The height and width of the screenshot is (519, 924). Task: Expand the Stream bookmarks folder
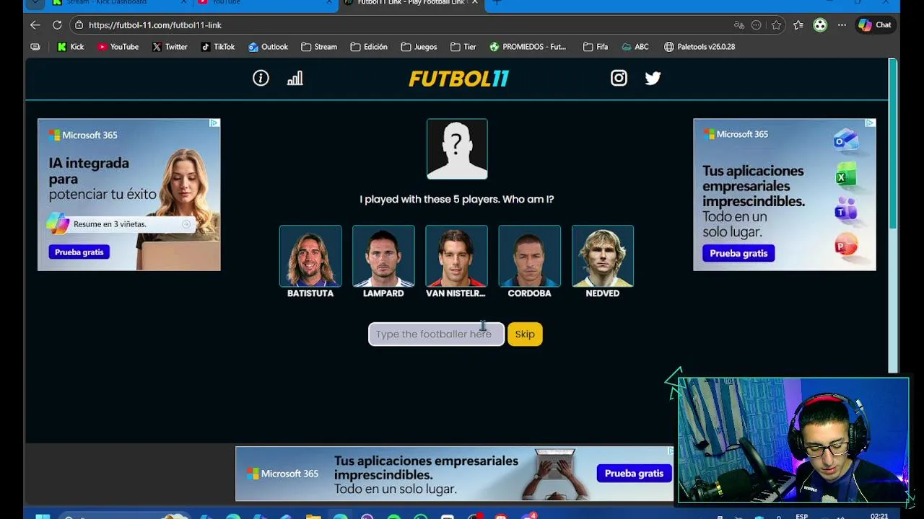[x=319, y=47]
